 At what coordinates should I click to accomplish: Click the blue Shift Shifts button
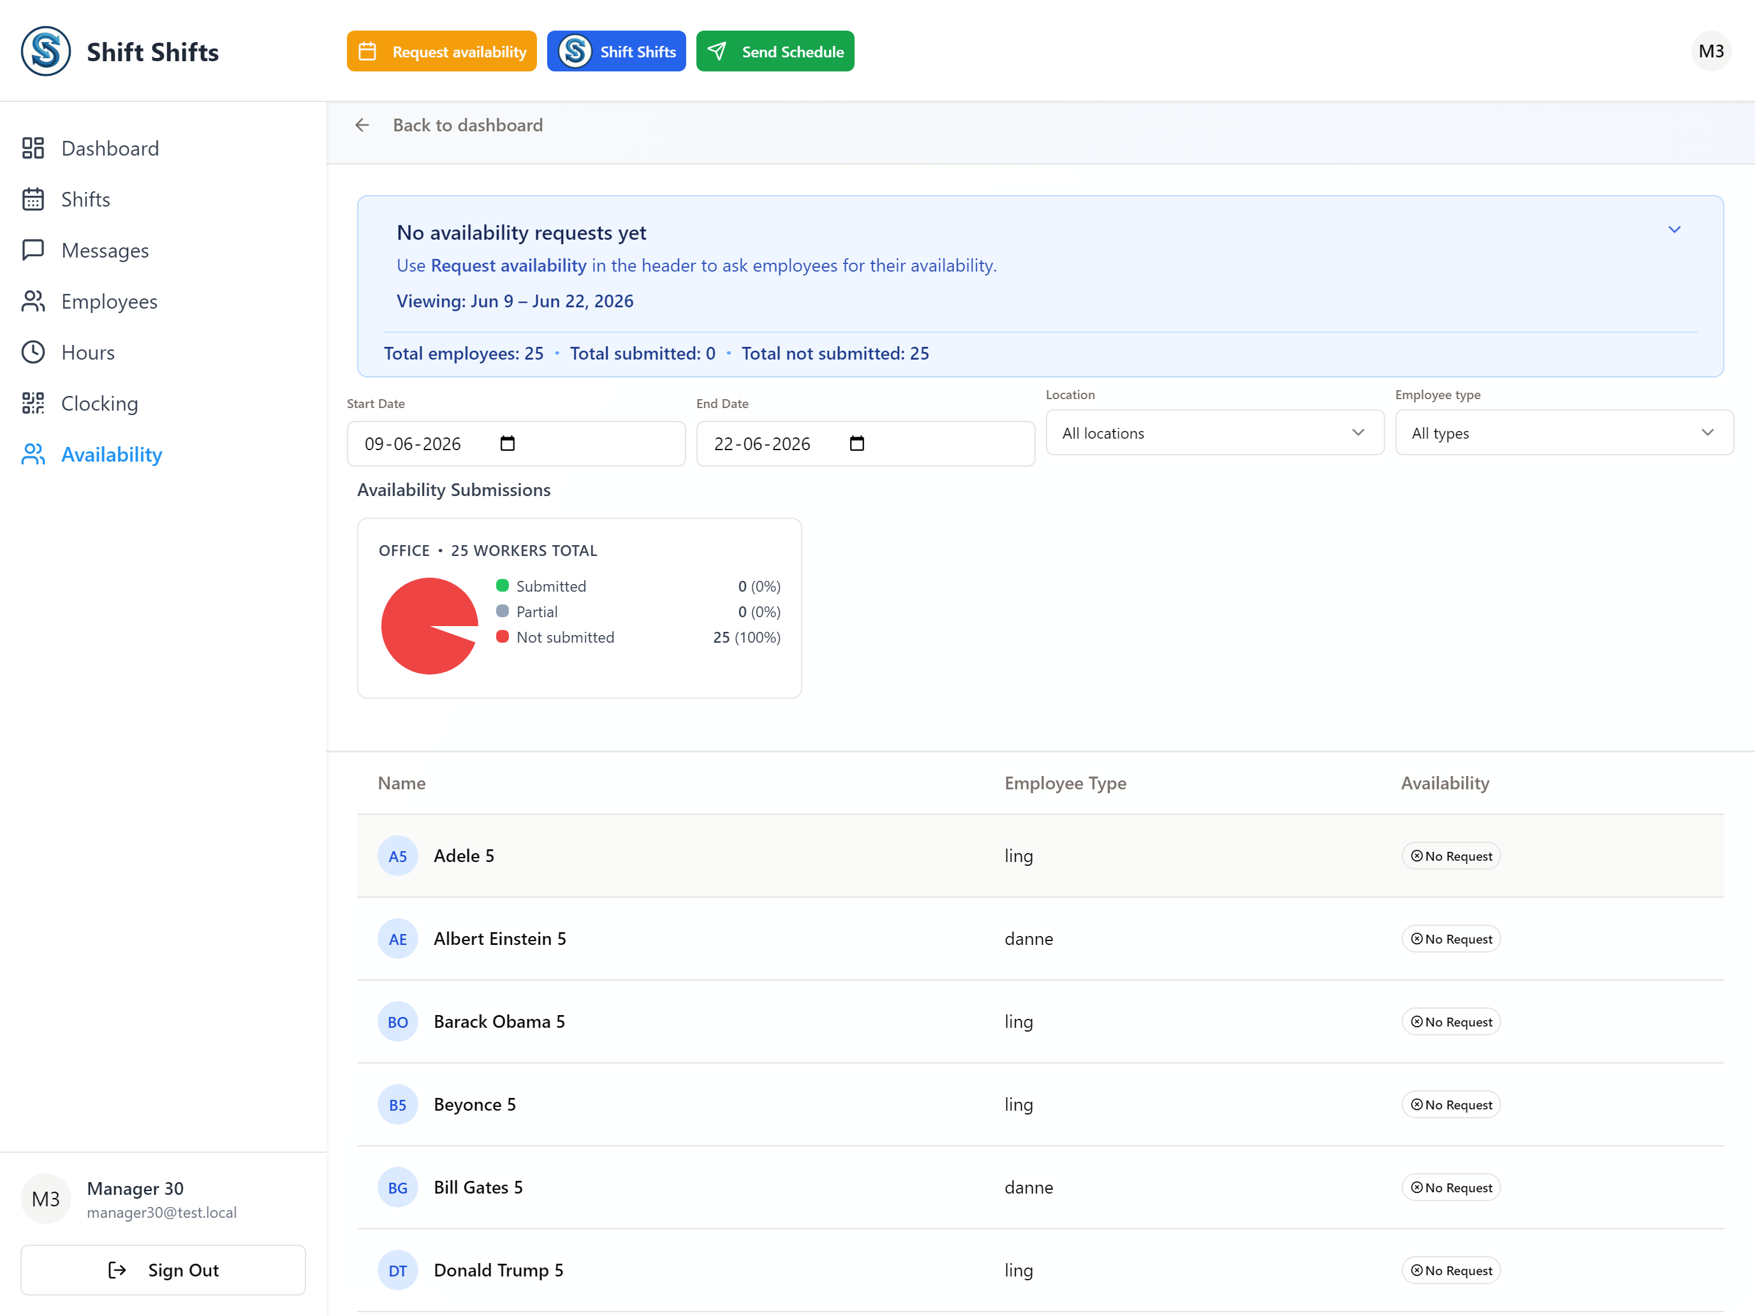[617, 52]
